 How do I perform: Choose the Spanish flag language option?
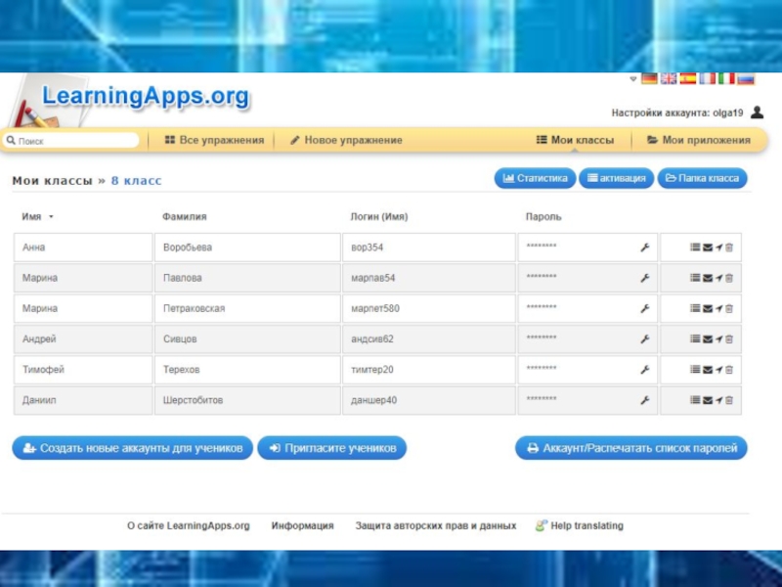[x=688, y=79]
